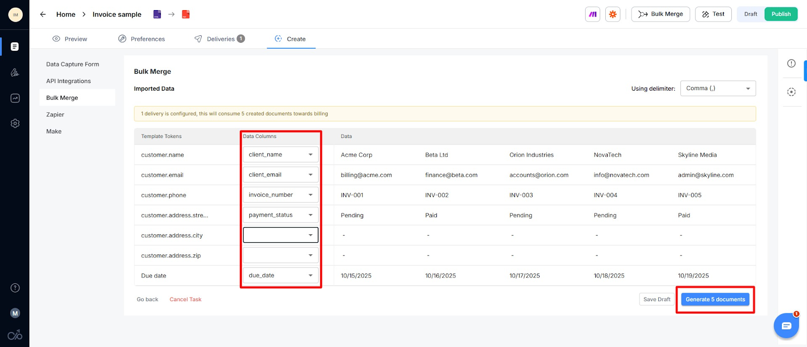Image resolution: width=807 pixels, height=347 pixels.
Task: Open the Comma delimiter dropdown
Action: 718,88
